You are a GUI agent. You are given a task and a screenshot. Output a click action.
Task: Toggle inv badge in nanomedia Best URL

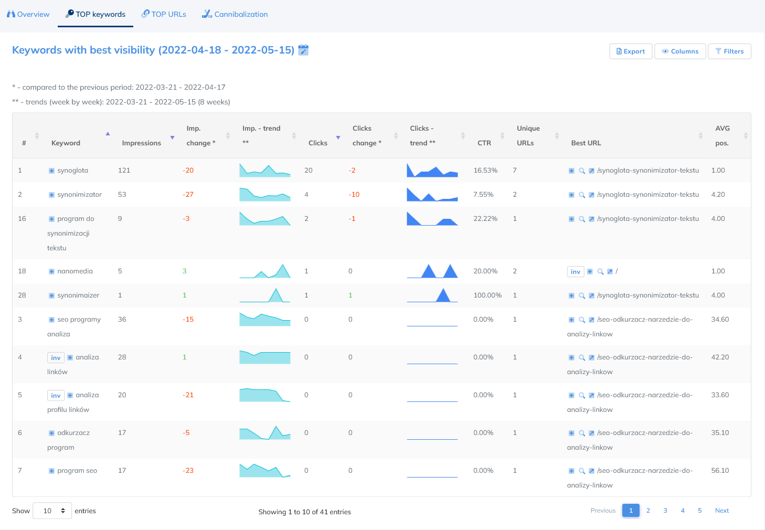pyautogui.click(x=576, y=271)
